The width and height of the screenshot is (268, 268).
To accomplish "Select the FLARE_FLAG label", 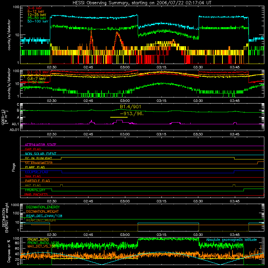I will pos(35,167).
